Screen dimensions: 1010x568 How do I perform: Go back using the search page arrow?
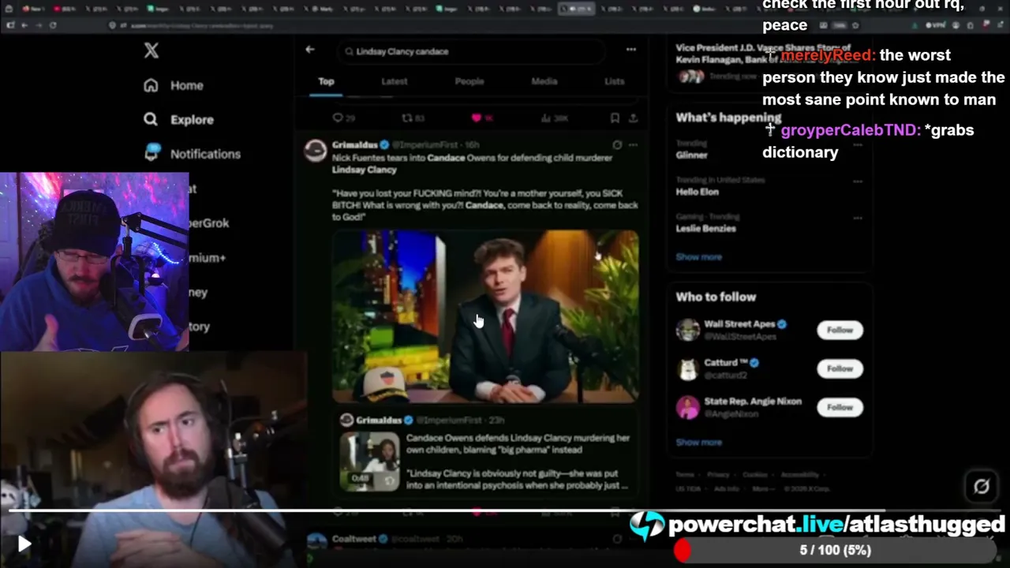[310, 50]
